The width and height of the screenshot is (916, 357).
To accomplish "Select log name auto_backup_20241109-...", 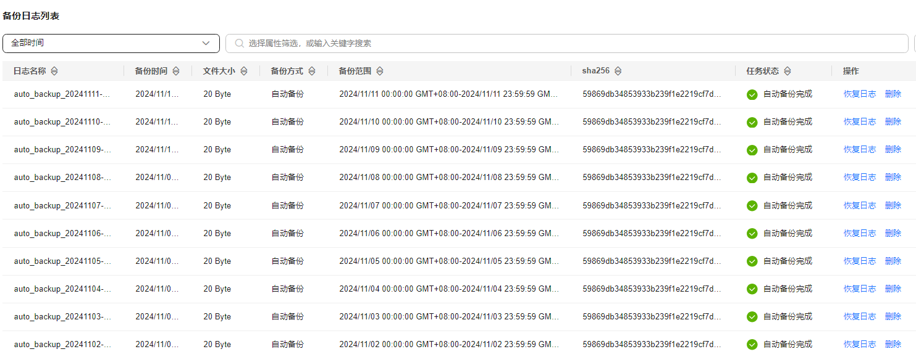I will [62, 150].
